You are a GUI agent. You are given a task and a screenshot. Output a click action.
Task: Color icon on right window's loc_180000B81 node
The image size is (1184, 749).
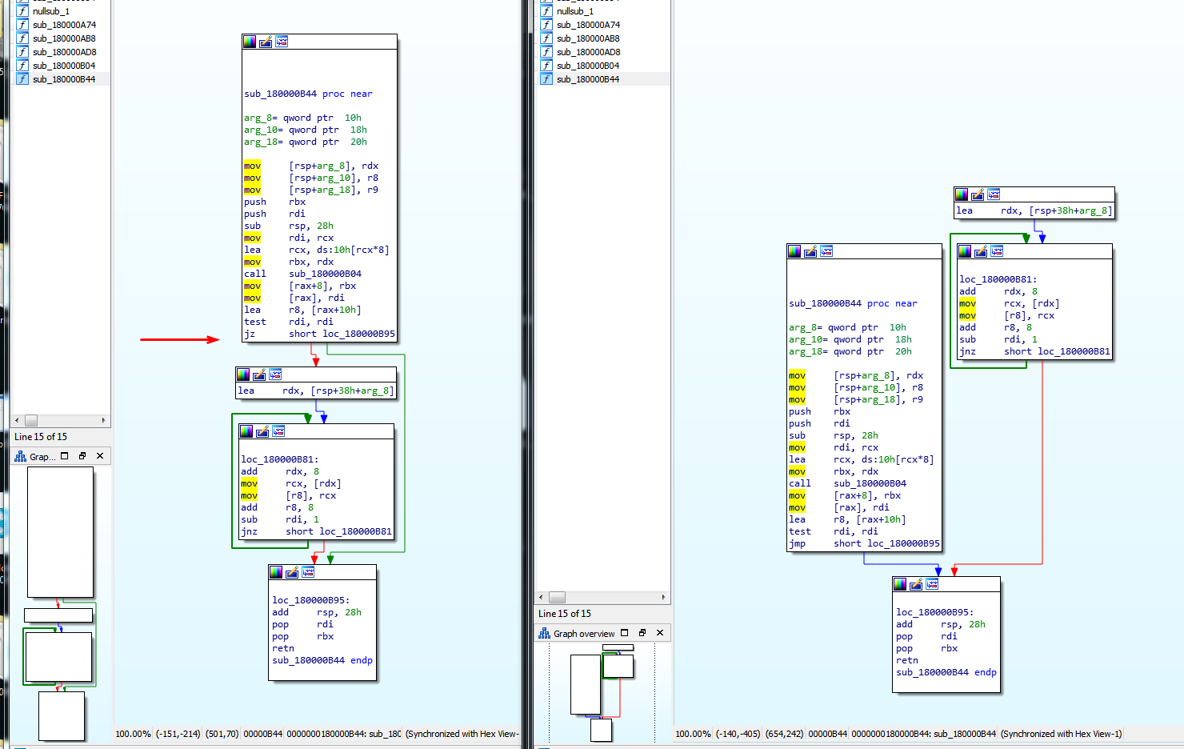pos(965,251)
